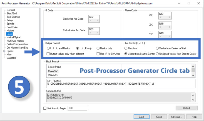Open the Tool Change section

13,17
